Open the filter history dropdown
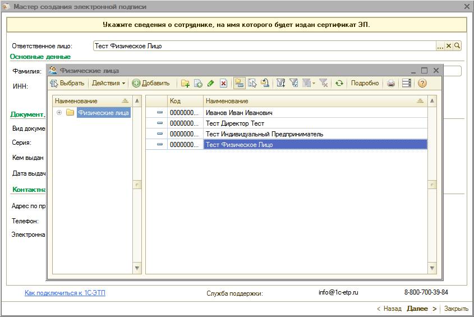The height and width of the screenshot is (317, 474). pyautogui.click(x=309, y=83)
